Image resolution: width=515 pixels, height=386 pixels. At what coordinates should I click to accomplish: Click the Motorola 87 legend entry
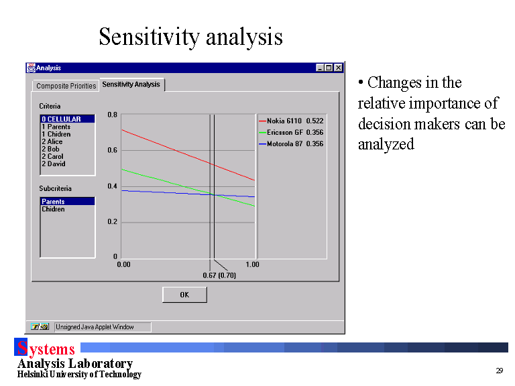(291, 143)
